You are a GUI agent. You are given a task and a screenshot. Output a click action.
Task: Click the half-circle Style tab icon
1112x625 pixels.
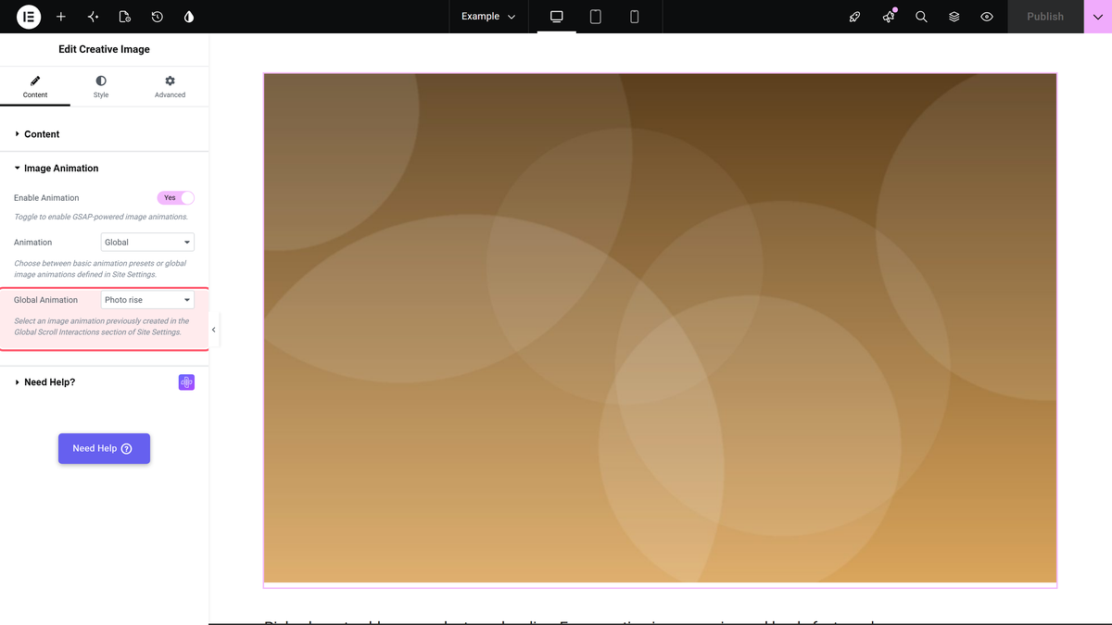101,81
